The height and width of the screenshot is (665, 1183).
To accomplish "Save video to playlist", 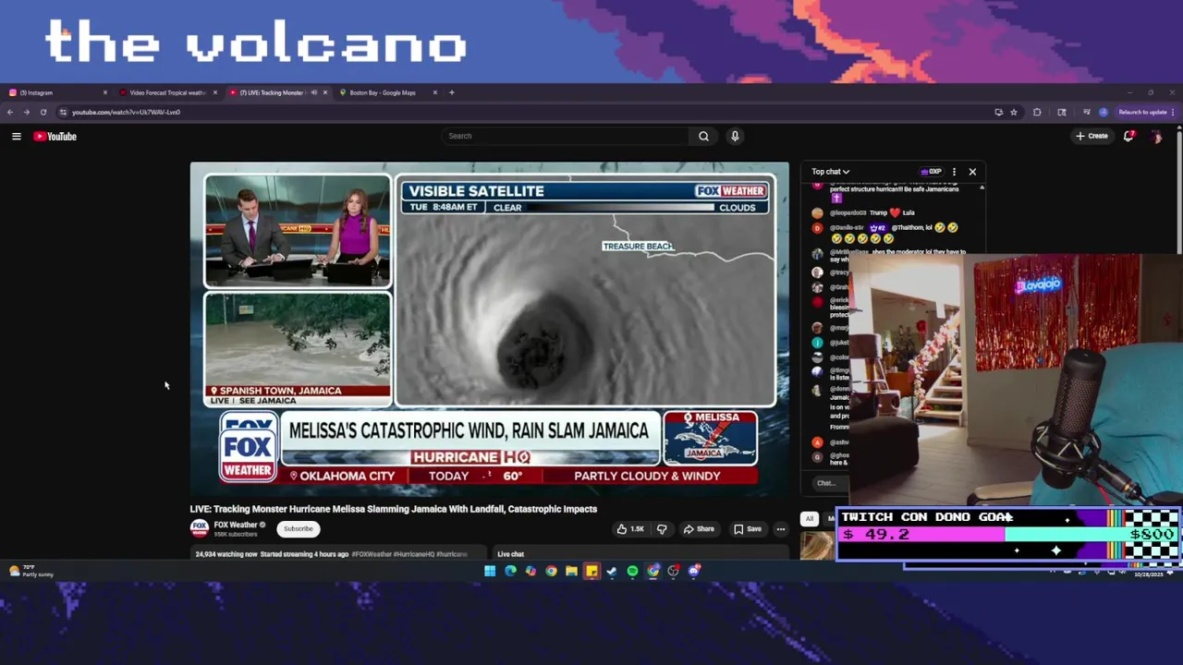I will (748, 529).
